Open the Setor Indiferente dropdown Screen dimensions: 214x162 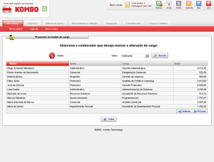(134, 56)
